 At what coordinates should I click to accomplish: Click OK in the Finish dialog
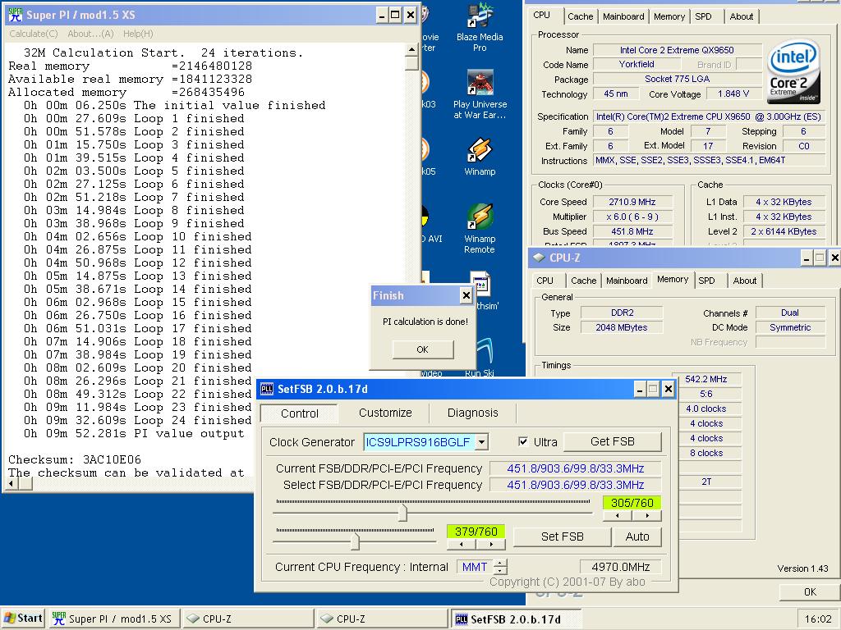[423, 349]
